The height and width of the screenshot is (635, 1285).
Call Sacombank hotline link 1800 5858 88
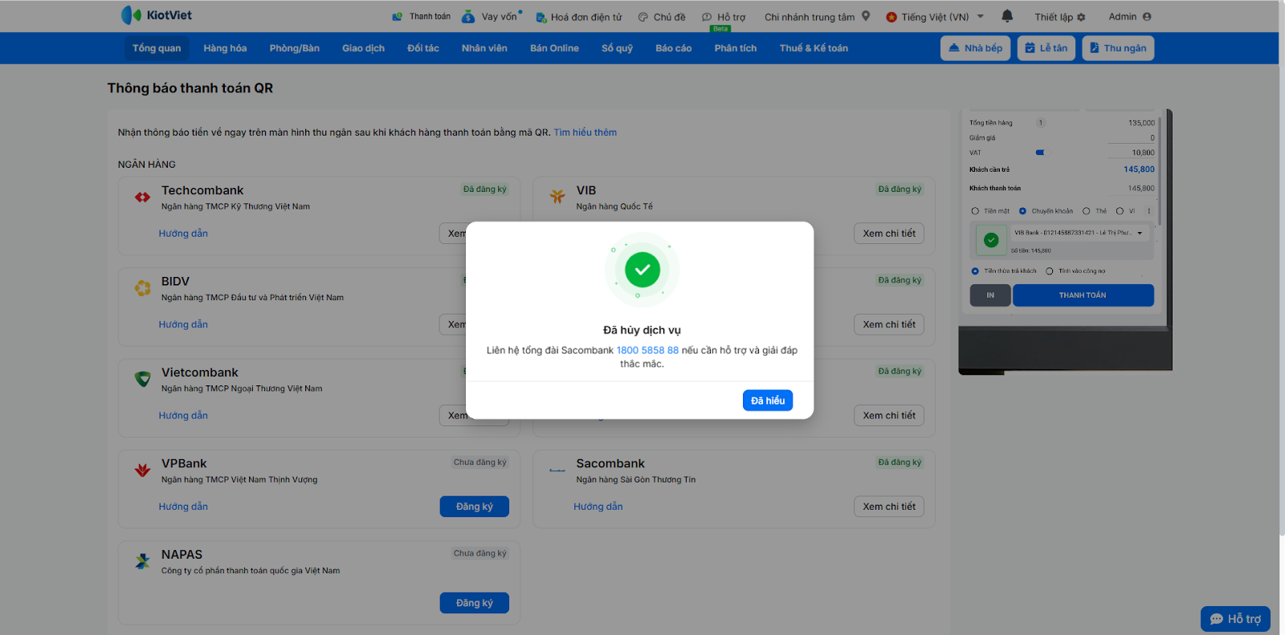[x=647, y=350]
